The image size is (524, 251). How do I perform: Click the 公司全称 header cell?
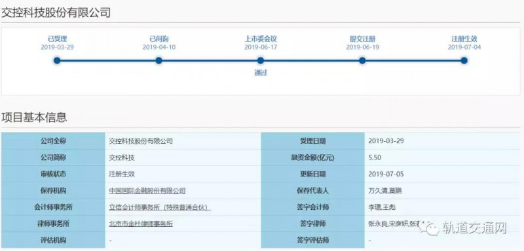53,141
